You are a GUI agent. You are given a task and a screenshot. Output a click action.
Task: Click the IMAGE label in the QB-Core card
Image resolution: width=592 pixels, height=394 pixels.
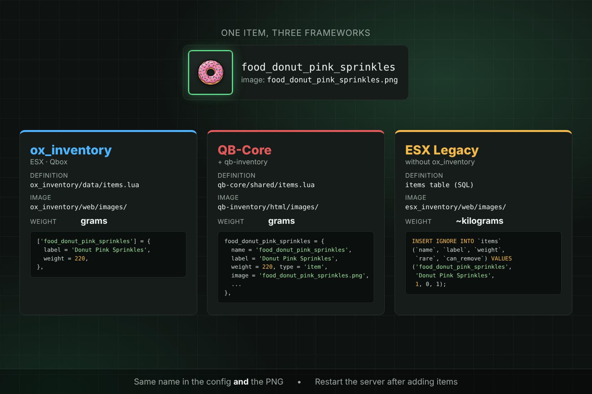[x=228, y=198]
